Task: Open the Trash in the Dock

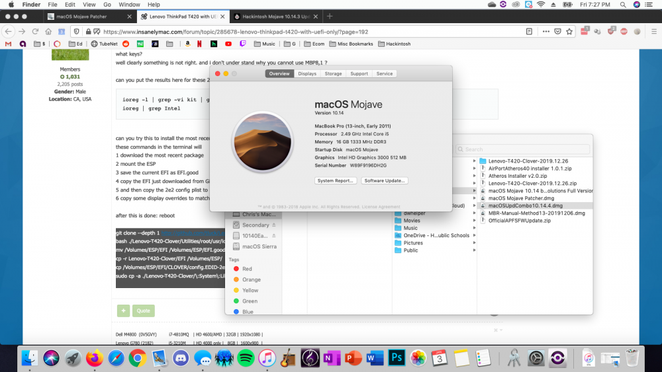Action: [632, 359]
